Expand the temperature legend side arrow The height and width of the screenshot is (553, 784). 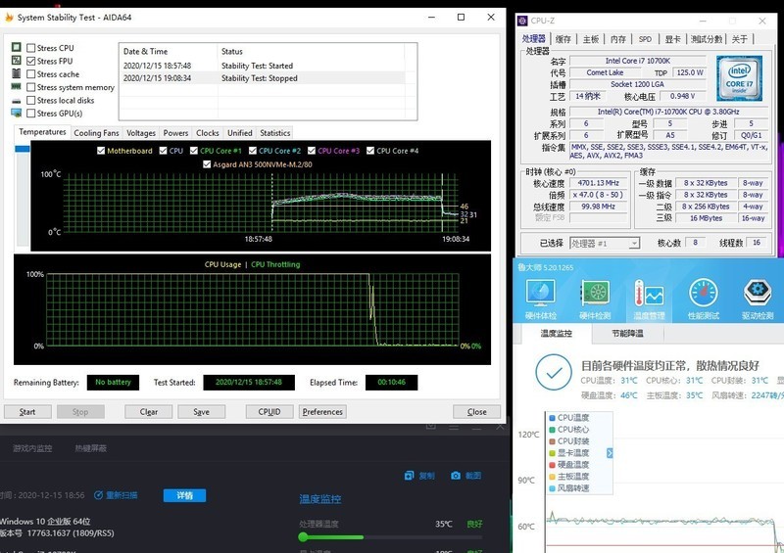(x=610, y=453)
